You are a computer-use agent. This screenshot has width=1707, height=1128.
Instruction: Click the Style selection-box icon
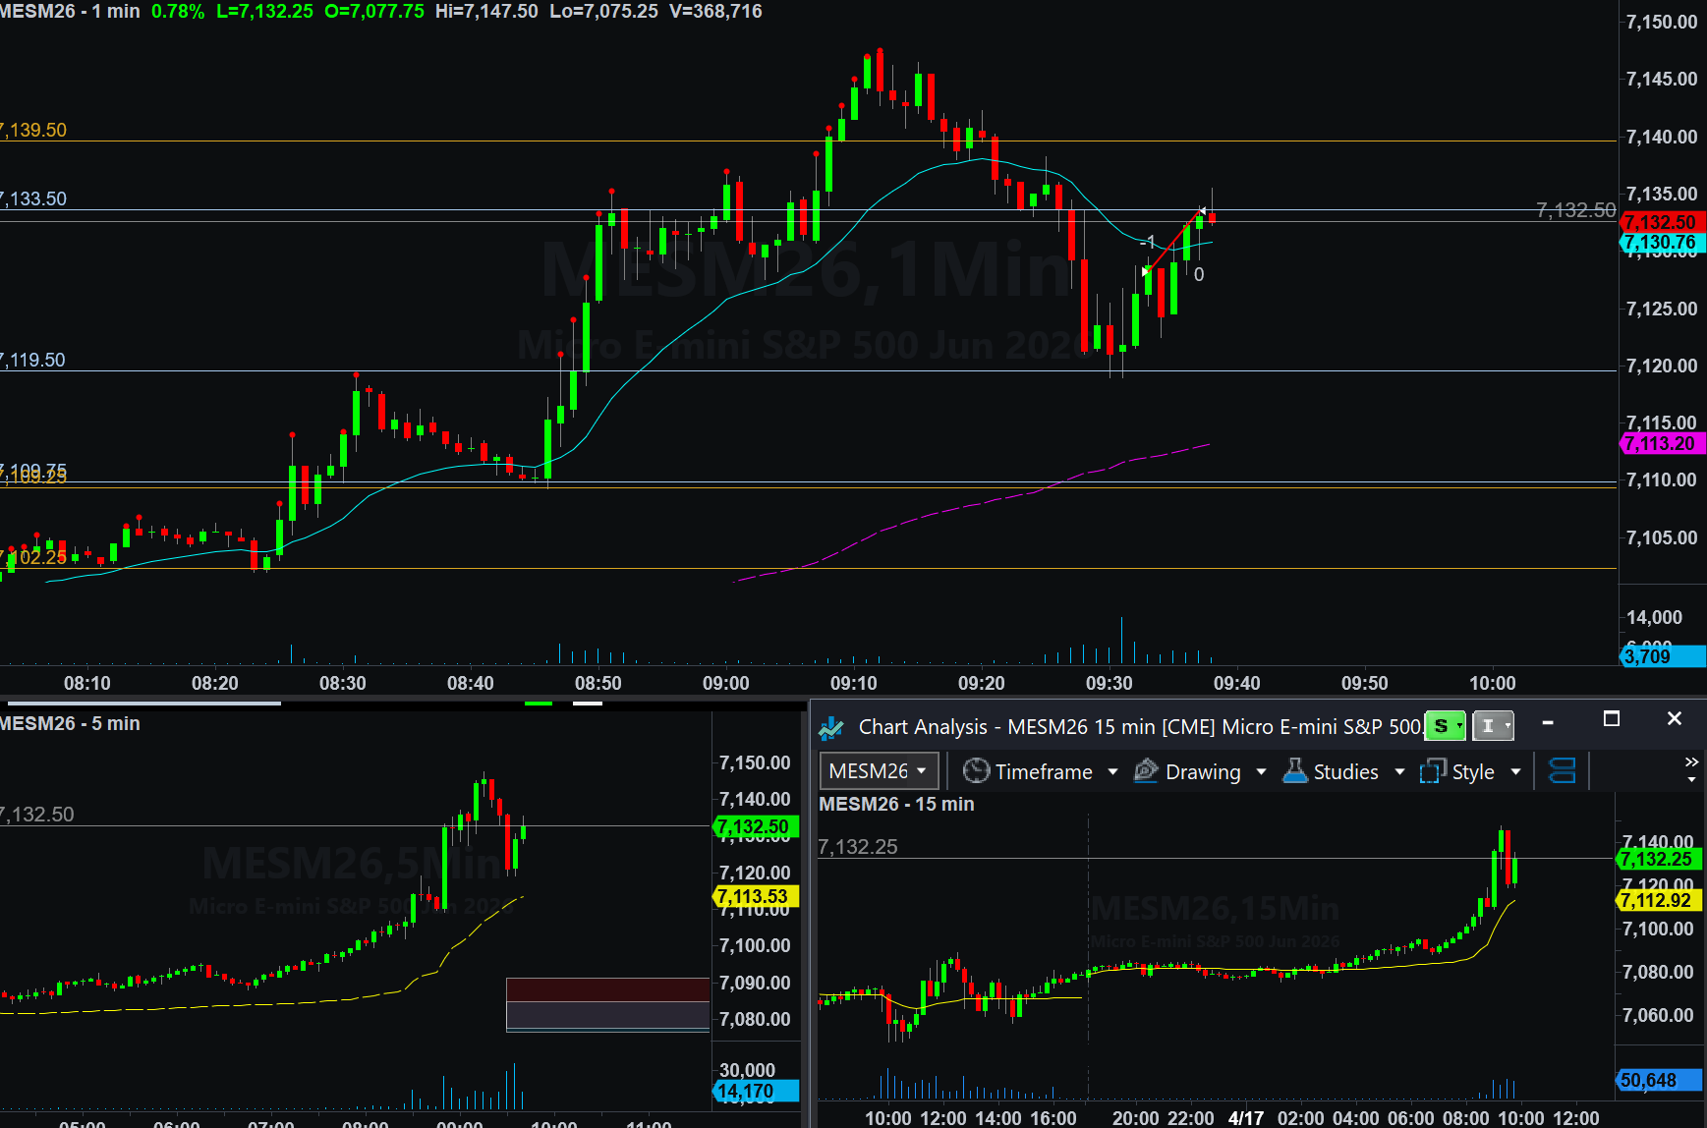click(1433, 771)
